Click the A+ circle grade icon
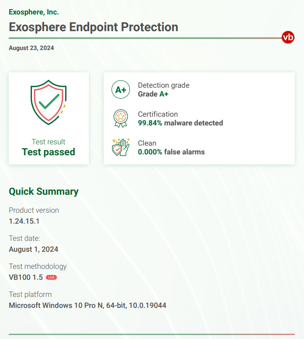 (x=121, y=89)
